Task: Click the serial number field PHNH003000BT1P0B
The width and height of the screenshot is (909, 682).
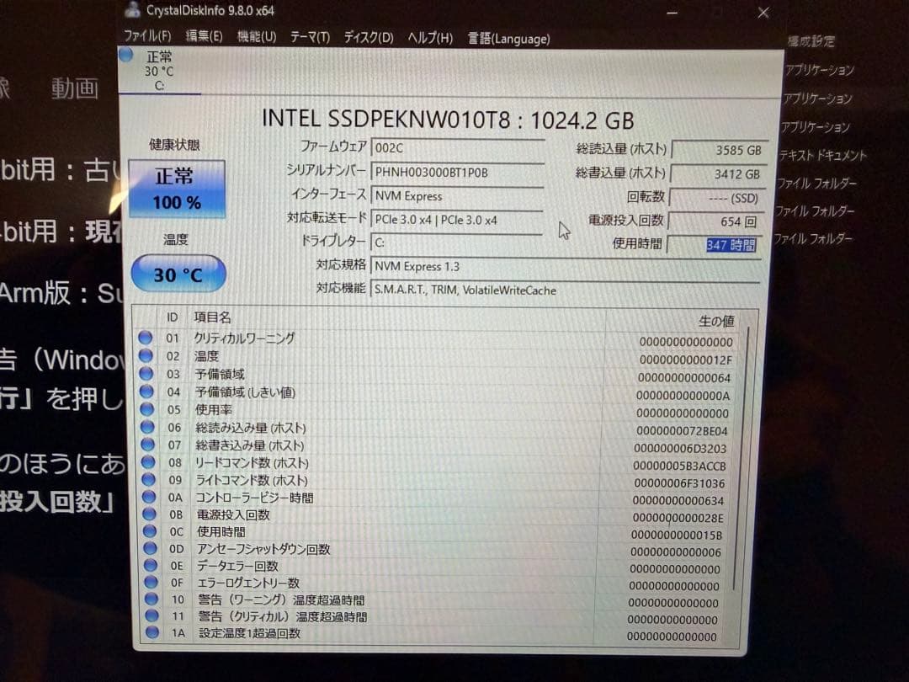Action: click(457, 173)
